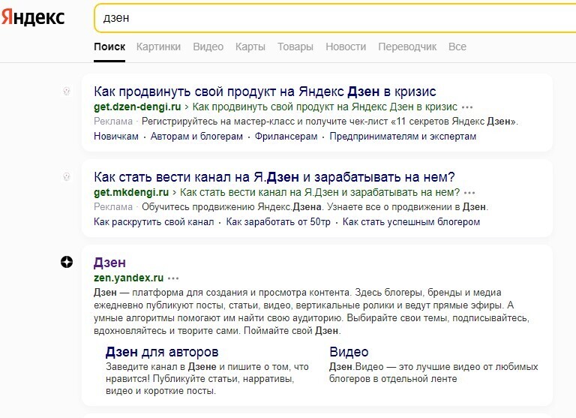Viewport: 576px width, 418px height.
Task: Click the faint favicon beside get.dzen-dengi.ru ad
Action: click(x=67, y=91)
